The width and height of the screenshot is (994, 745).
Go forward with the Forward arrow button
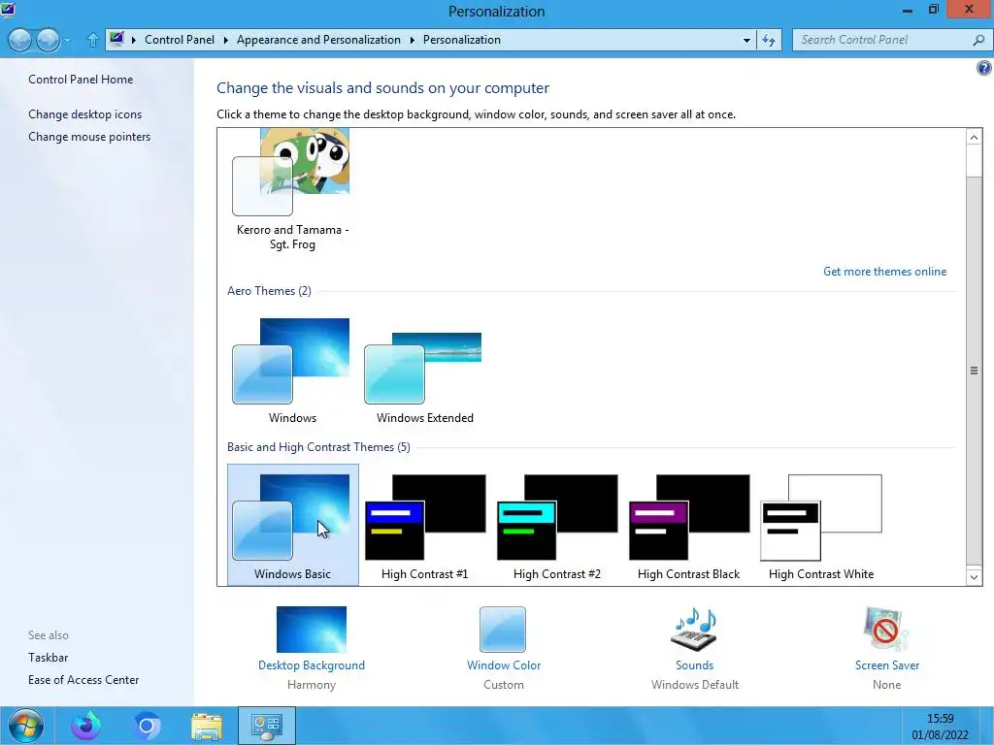(48, 40)
